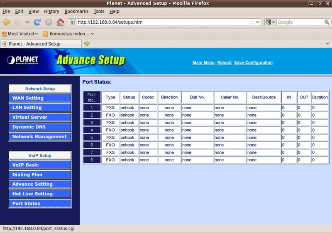Open the Komunitas Indon... feed bookmark
Viewport: 332px width, 233px height.
pos(68,34)
